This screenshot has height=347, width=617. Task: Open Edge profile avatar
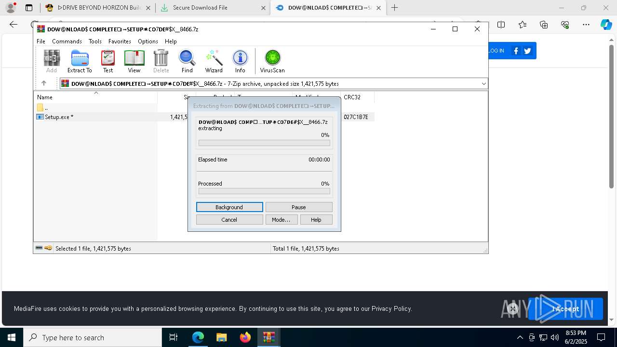[x=11, y=8]
